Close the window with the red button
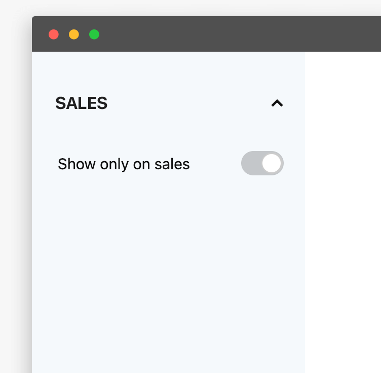The width and height of the screenshot is (381, 373). [x=54, y=34]
